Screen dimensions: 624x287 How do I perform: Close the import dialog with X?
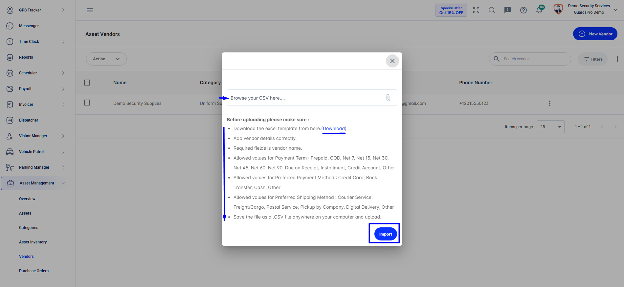(392, 61)
